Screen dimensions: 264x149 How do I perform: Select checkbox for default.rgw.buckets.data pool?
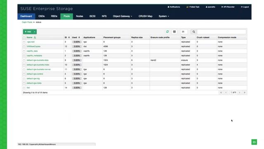(x=24, y=60)
